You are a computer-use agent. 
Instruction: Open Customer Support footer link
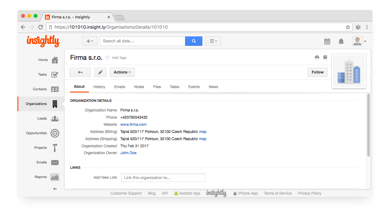pyautogui.click(x=126, y=193)
